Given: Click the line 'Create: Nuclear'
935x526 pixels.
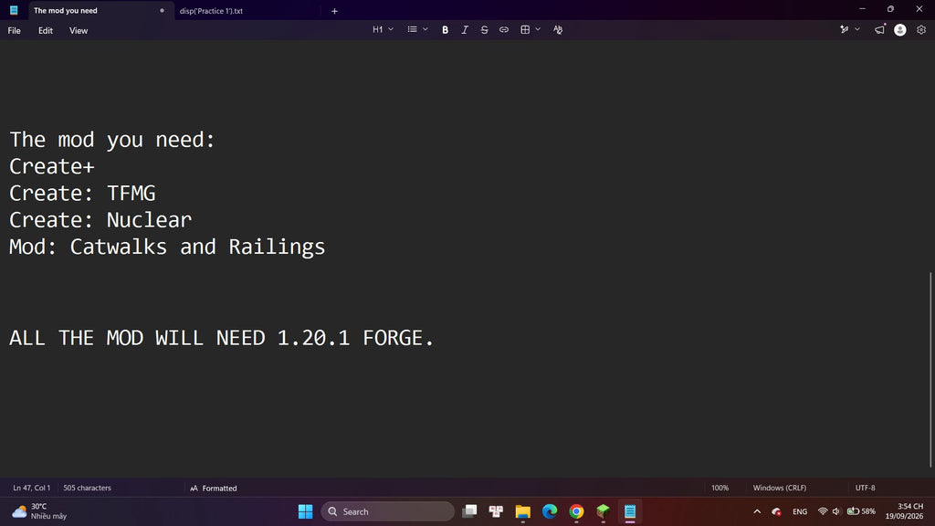Looking at the screenshot, I should [x=100, y=220].
